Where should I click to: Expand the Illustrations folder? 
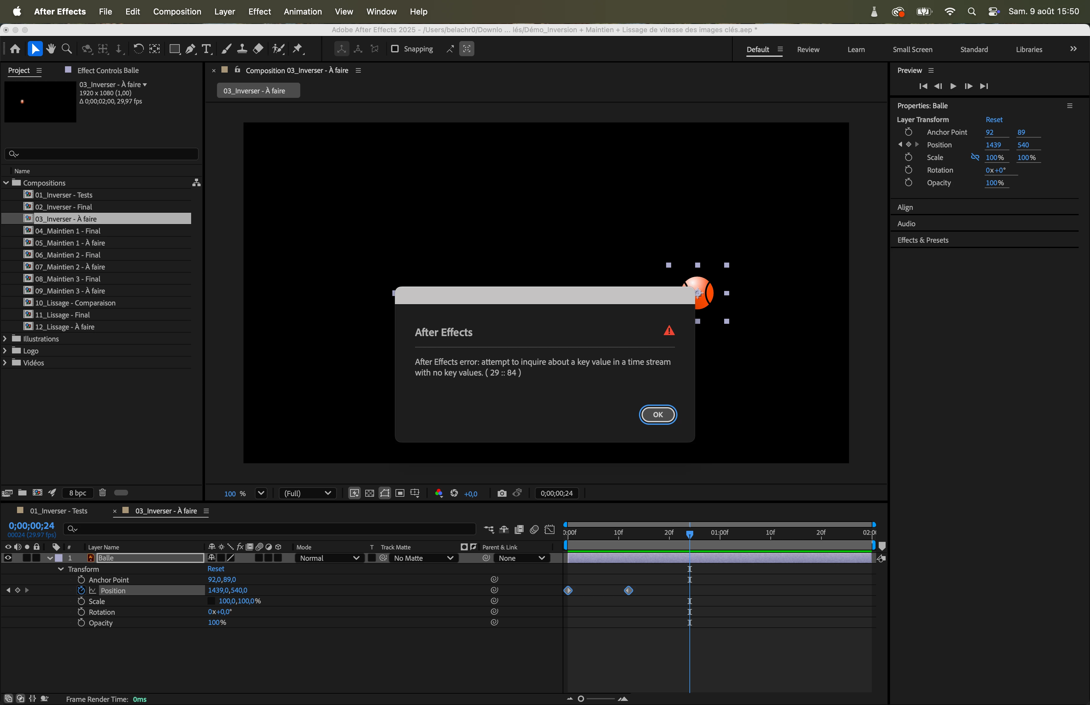5,339
